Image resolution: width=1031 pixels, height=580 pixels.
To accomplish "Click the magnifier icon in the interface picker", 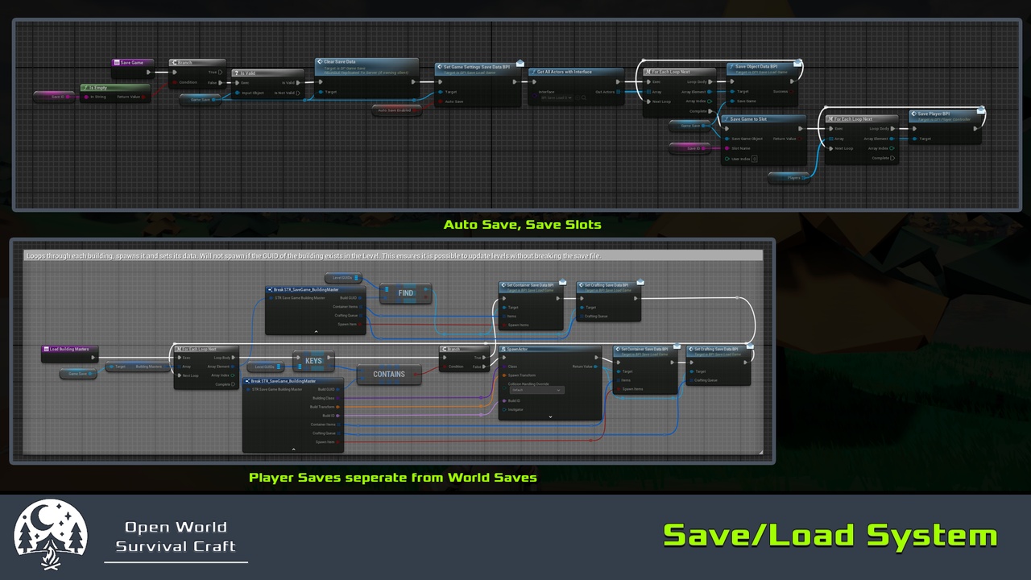I will coord(584,98).
